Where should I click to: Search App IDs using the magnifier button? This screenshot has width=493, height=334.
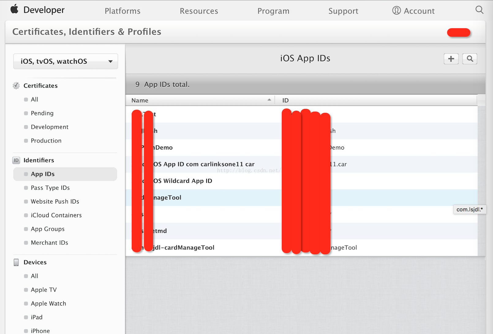[x=470, y=59]
